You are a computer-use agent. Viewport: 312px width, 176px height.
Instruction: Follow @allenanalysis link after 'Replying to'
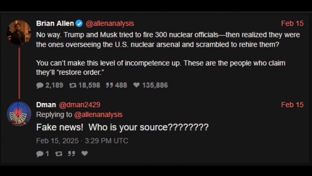[x=98, y=115]
